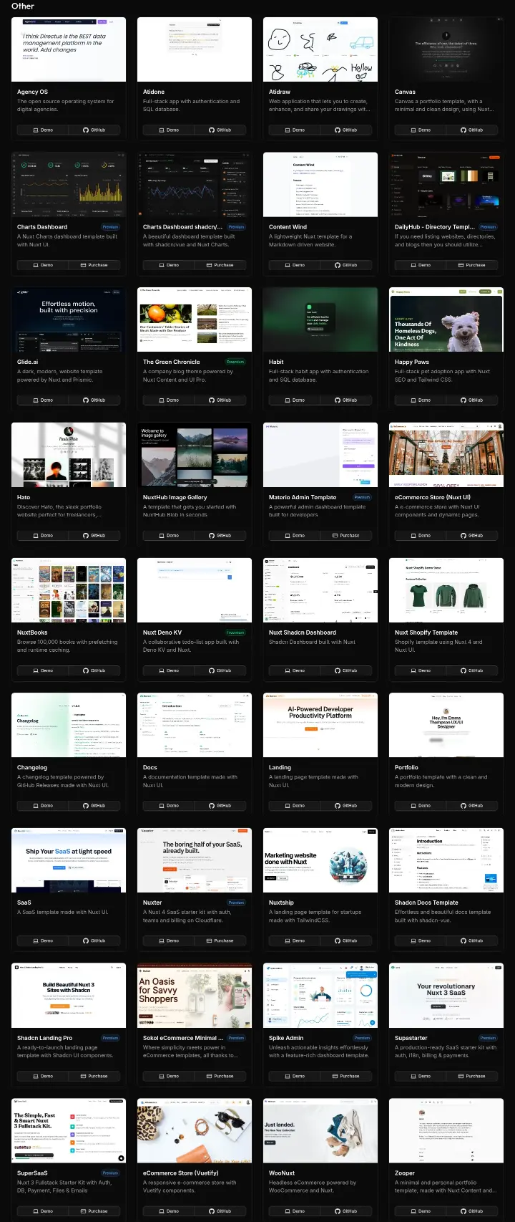
Task: Open the Happy Paws GitHub button
Action: (x=472, y=400)
